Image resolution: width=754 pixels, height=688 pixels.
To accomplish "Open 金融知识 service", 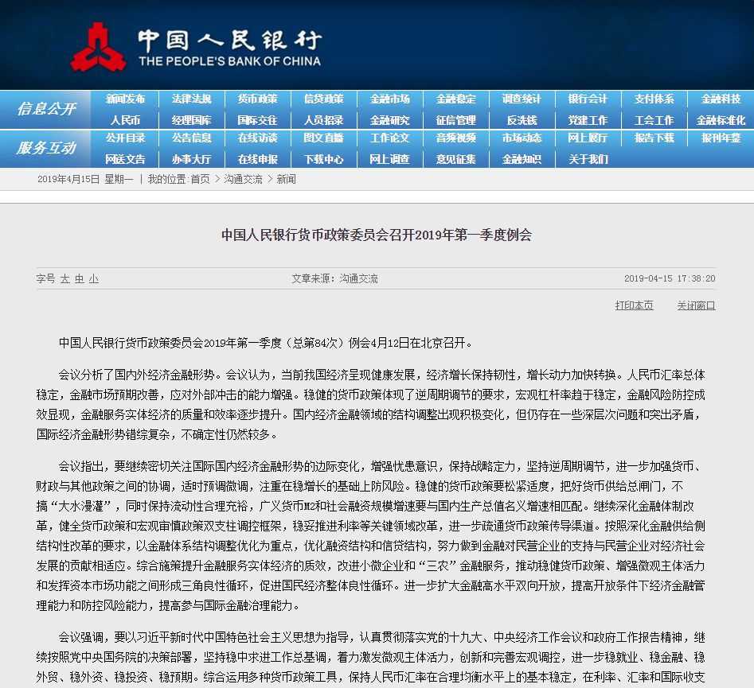I will click(522, 159).
